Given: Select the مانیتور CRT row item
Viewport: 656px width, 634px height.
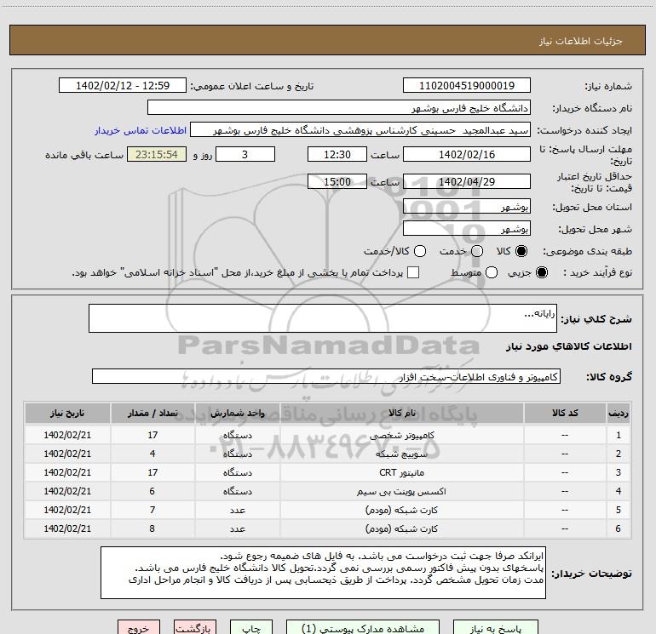Looking at the screenshot, I should (401, 472).
